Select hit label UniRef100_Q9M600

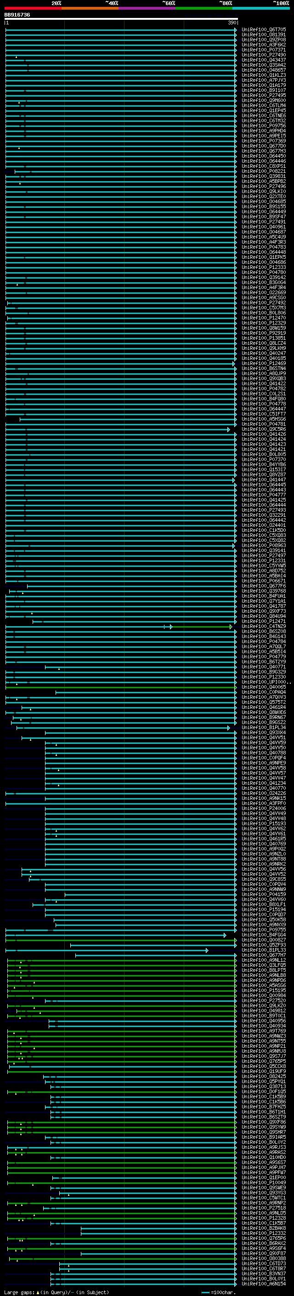(264, 101)
